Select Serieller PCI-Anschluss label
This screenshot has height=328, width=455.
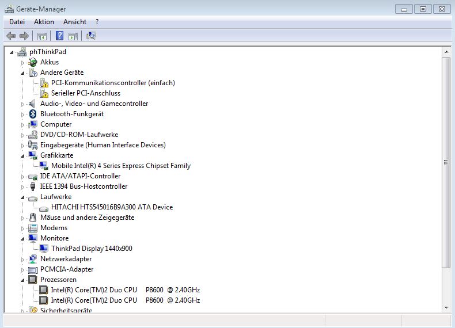[86, 93]
